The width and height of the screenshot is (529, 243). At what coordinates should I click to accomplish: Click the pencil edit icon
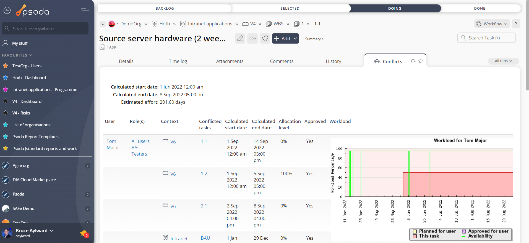(240, 38)
